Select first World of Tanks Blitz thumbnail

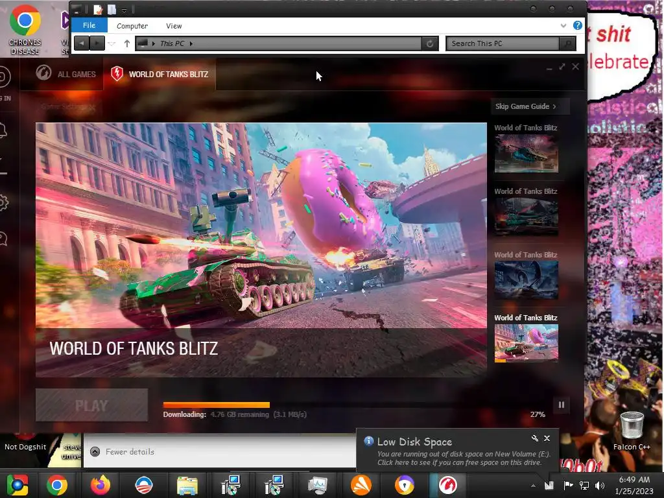click(x=526, y=153)
